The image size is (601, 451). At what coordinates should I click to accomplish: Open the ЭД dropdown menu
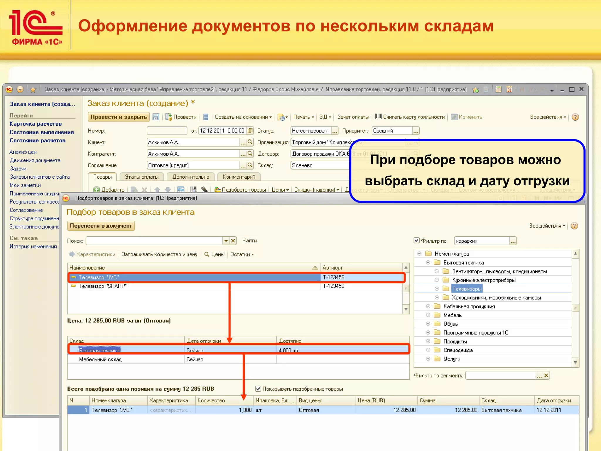point(325,117)
